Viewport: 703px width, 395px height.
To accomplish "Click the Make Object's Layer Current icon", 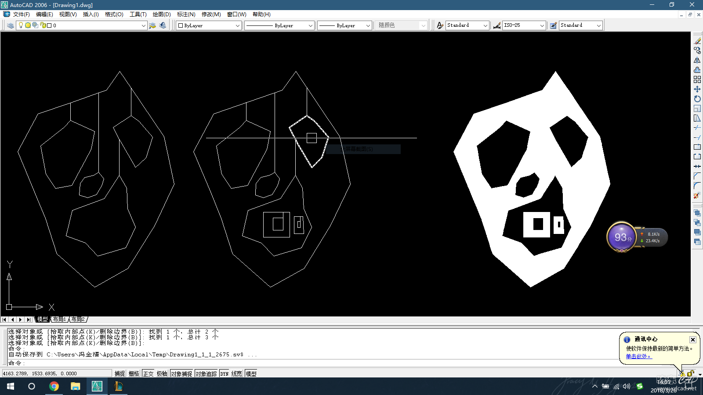I will (x=152, y=25).
